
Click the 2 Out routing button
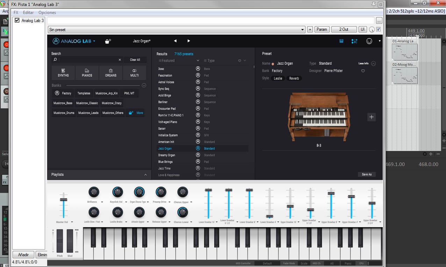click(x=344, y=29)
